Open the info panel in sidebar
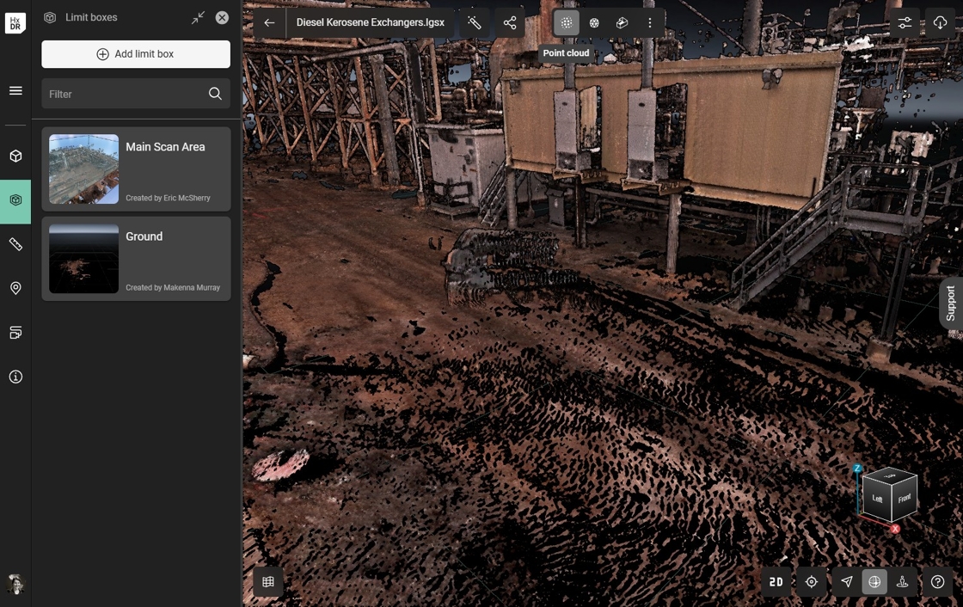 pyautogui.click(x=15, y=377)
